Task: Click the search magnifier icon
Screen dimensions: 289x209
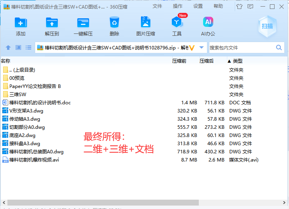Action: (279, 48)
